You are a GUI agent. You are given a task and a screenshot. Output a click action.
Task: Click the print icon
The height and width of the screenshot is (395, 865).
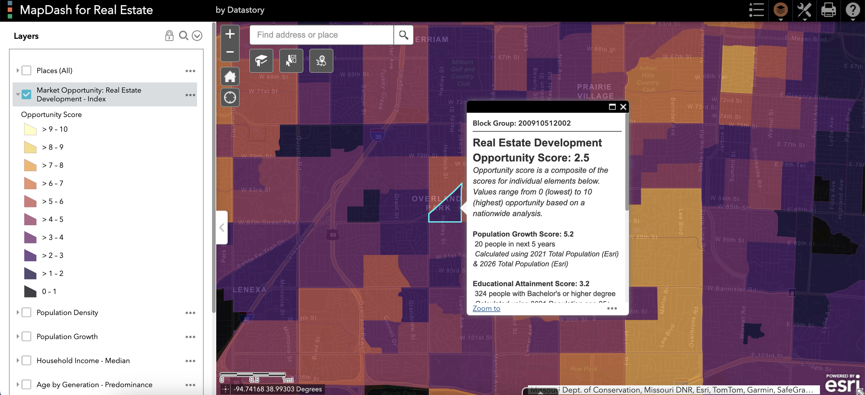(x=828, y=10)
